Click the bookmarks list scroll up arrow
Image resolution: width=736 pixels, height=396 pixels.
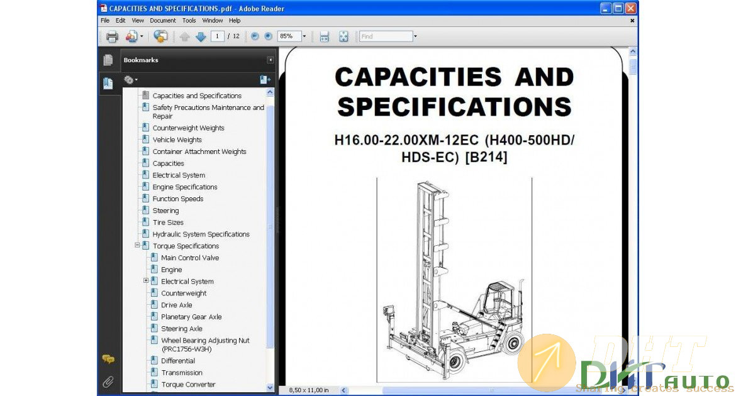coord(270,92)
